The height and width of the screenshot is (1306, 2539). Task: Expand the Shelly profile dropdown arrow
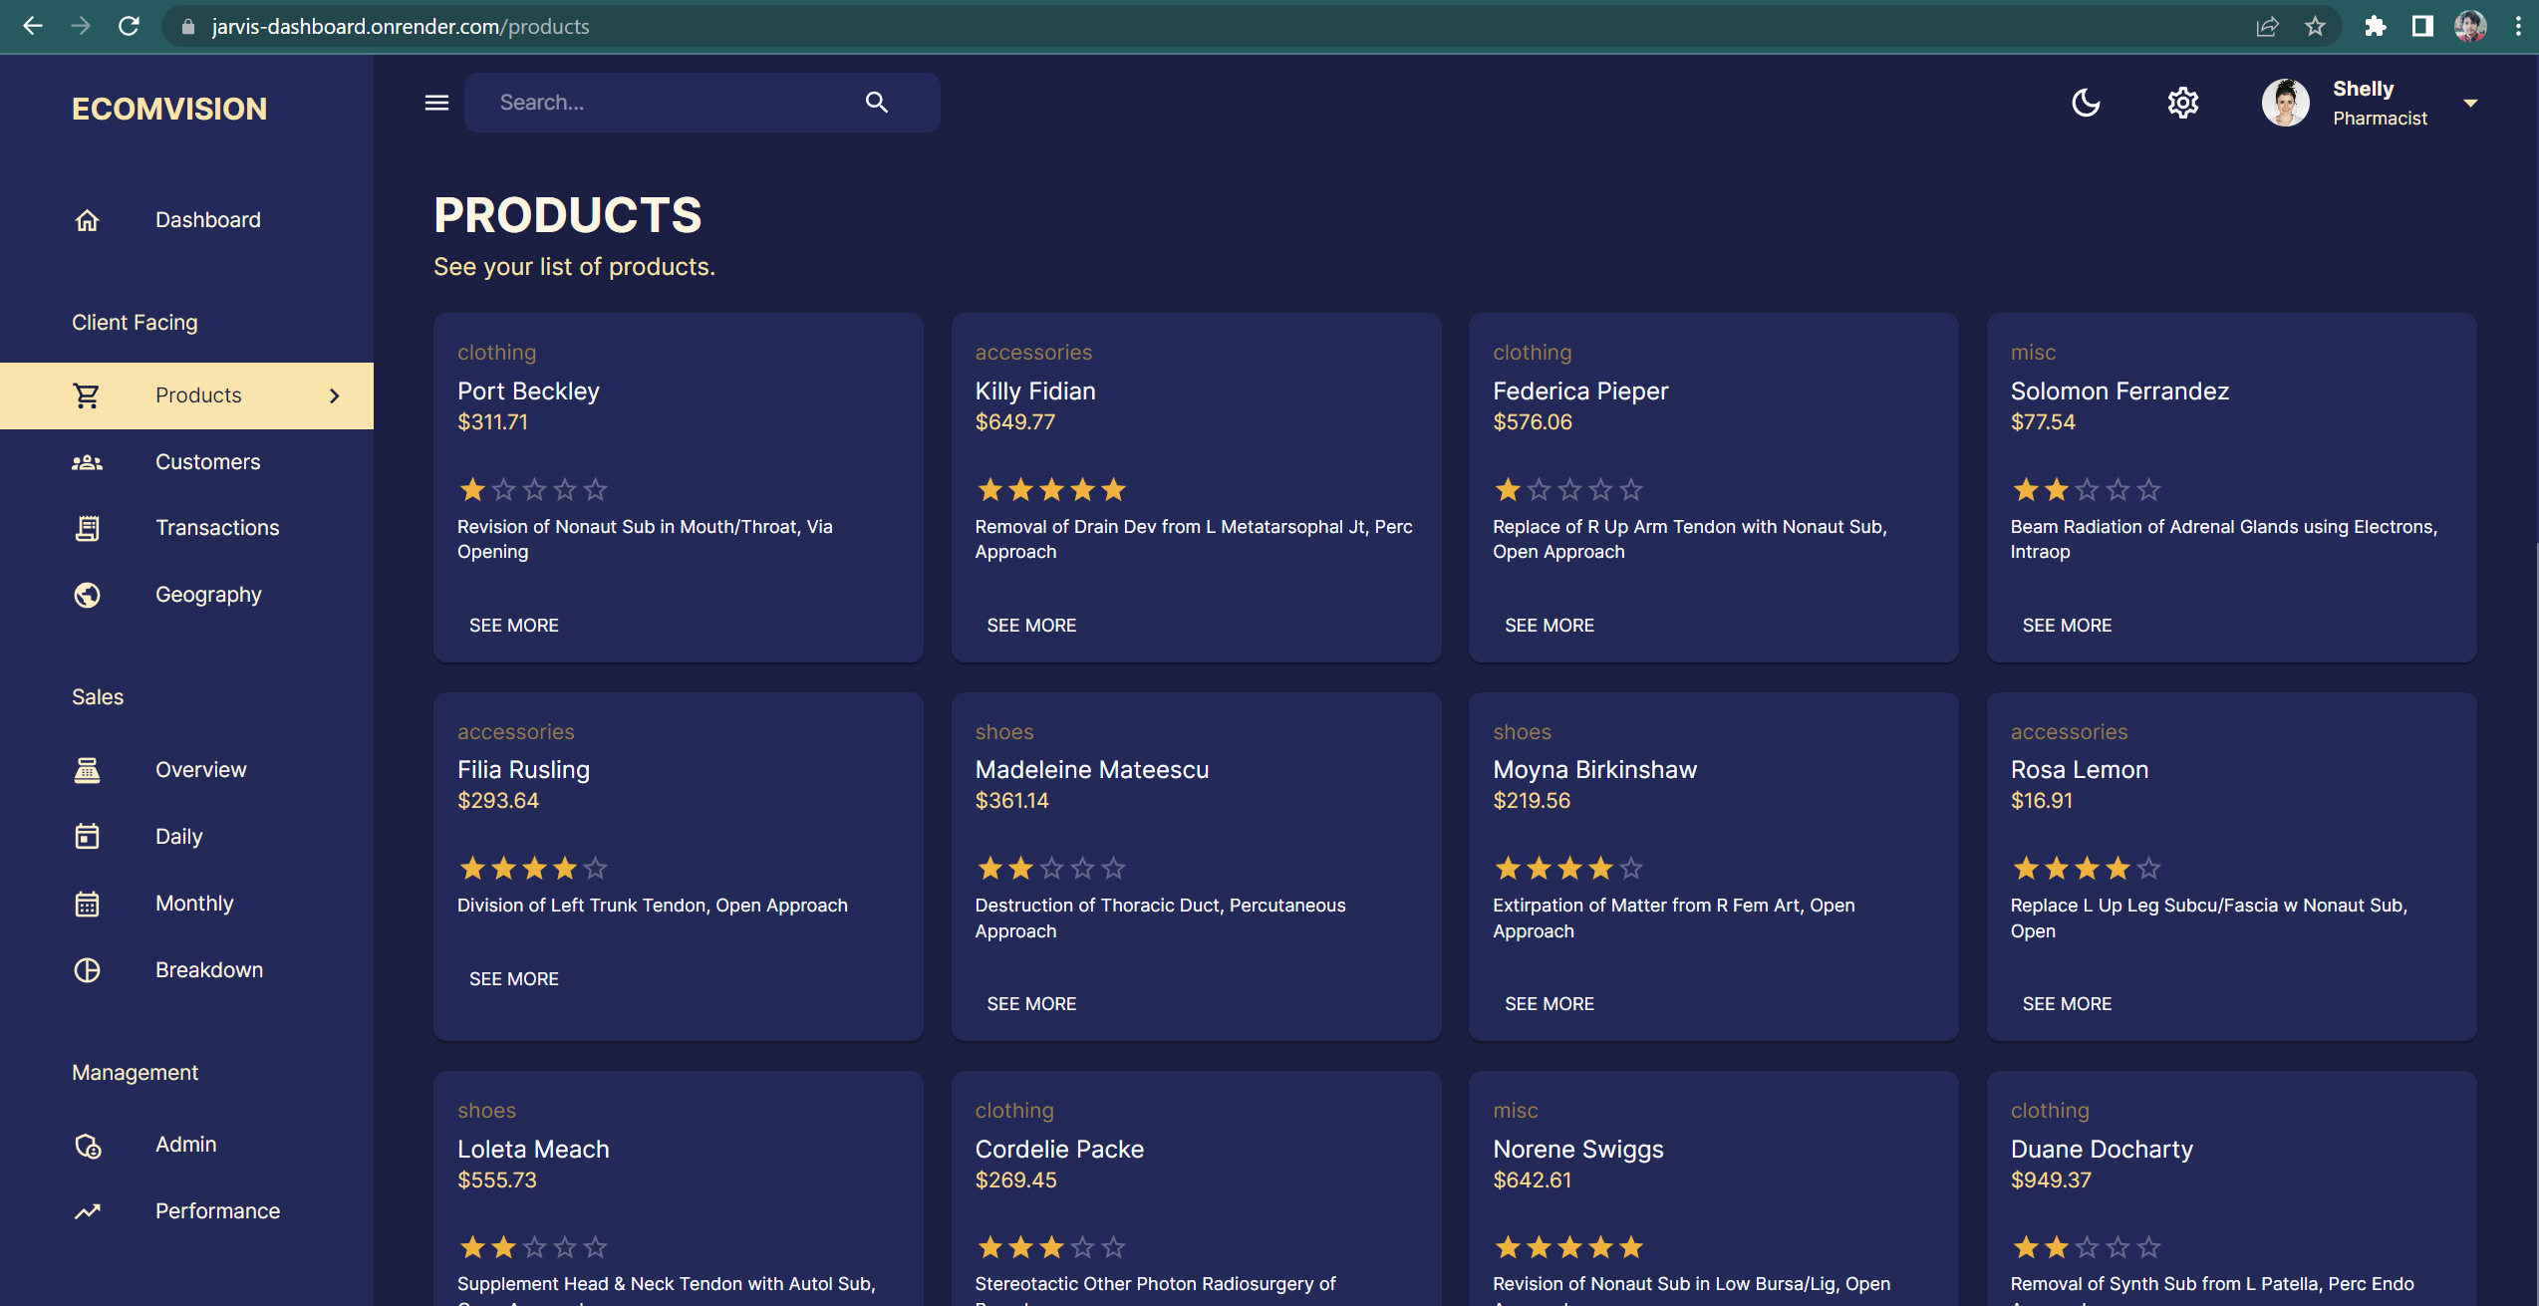(2470, 103)
